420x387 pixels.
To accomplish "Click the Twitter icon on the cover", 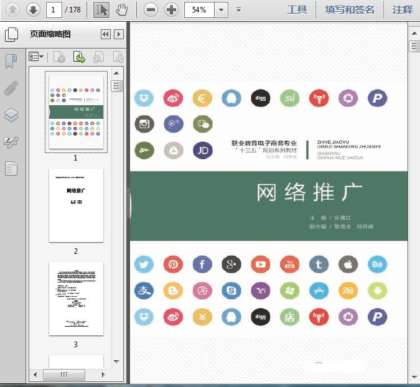I will pos(144,264).
